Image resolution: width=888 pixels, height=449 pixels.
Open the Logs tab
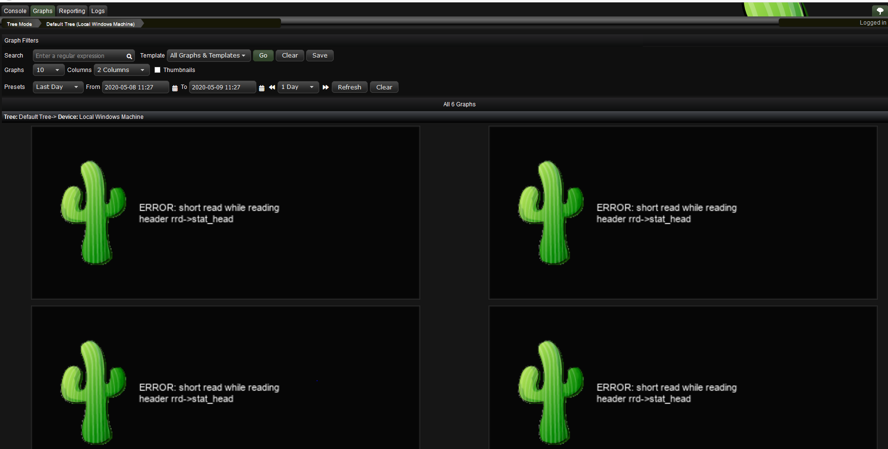pyautogui.click(x=98, y=11)
